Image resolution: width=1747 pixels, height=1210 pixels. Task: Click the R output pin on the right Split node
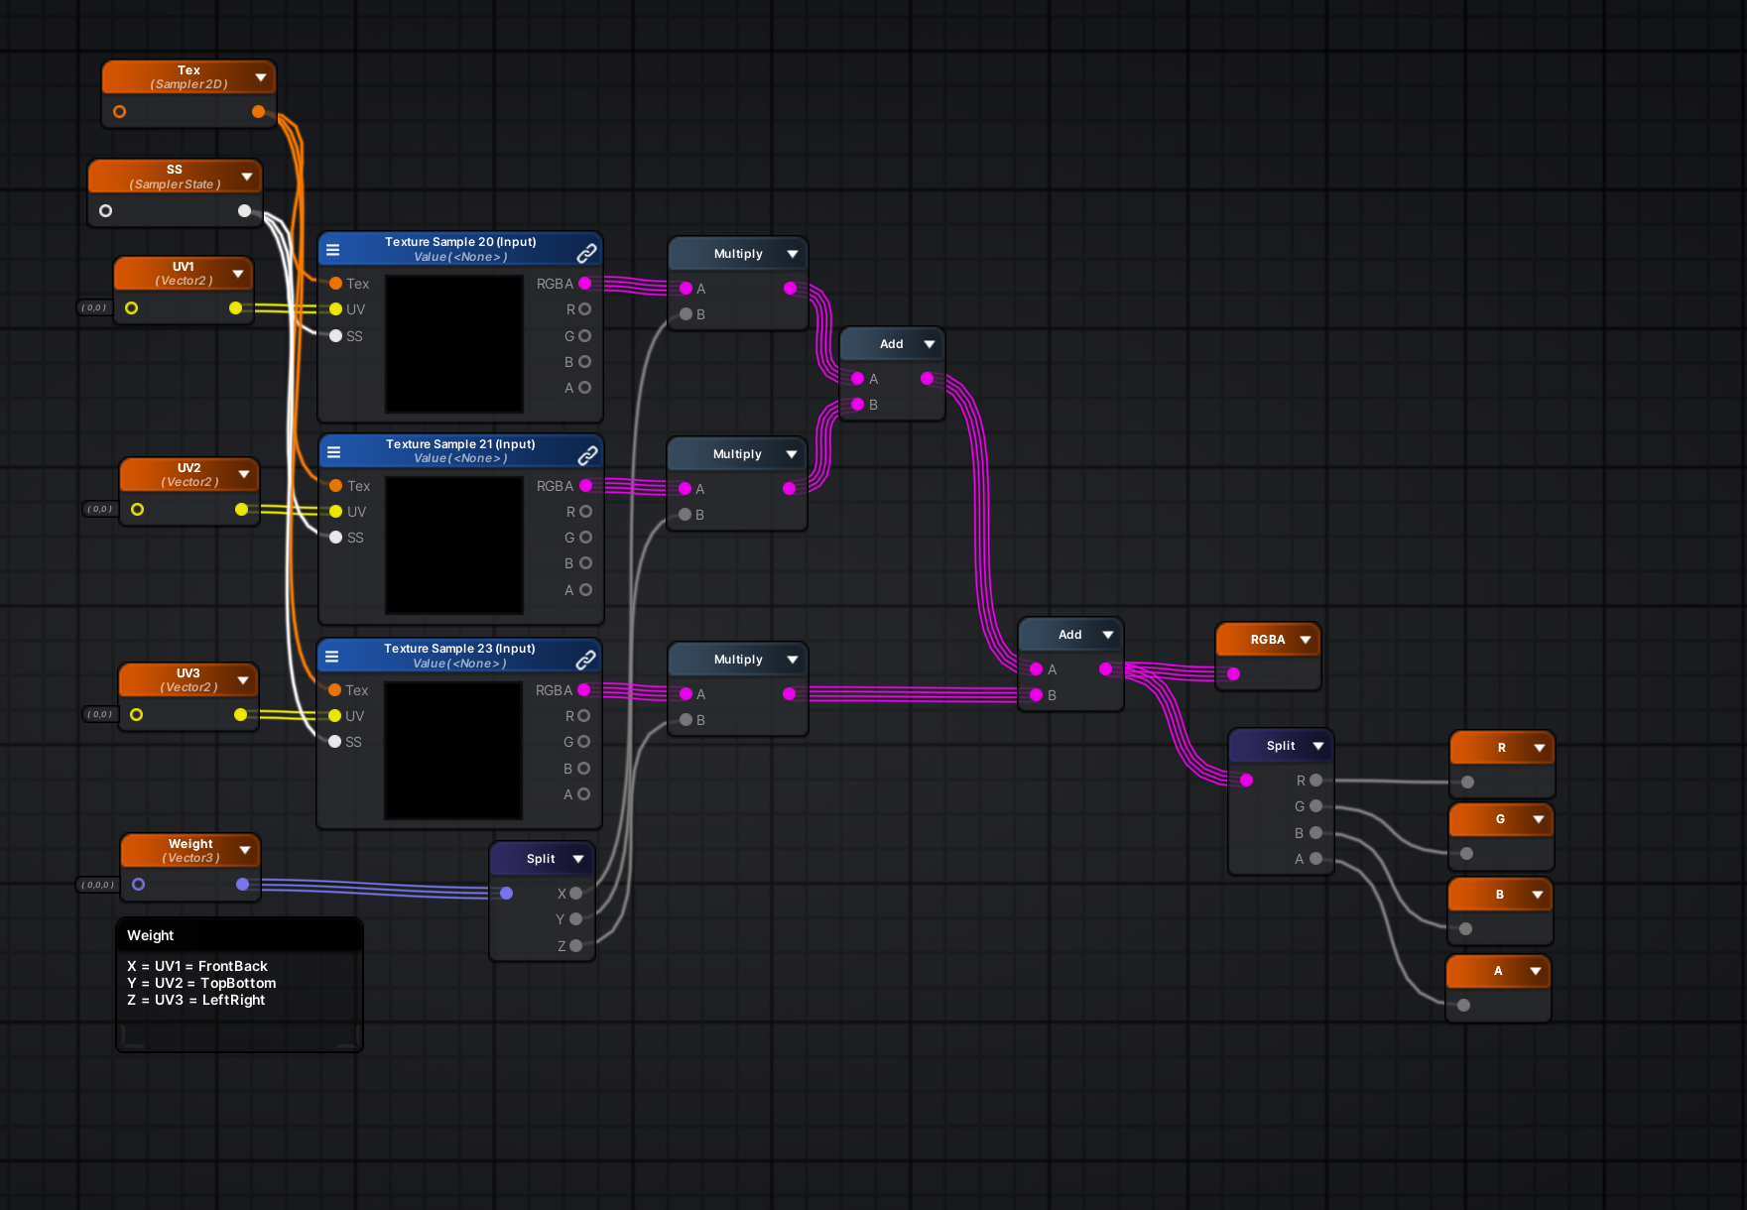(x=1316, y=781)
